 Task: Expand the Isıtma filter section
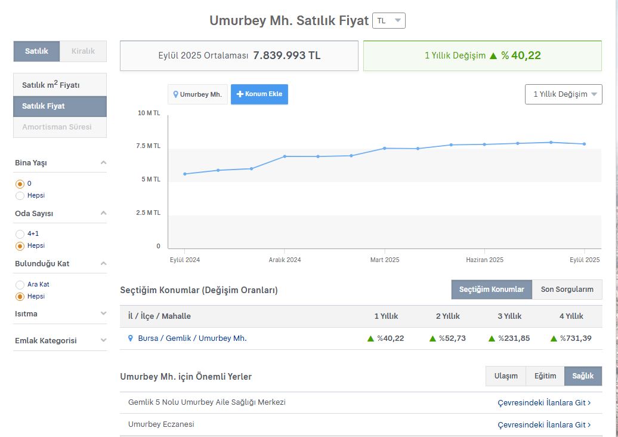pyautogui.click(x=60, y=313)
